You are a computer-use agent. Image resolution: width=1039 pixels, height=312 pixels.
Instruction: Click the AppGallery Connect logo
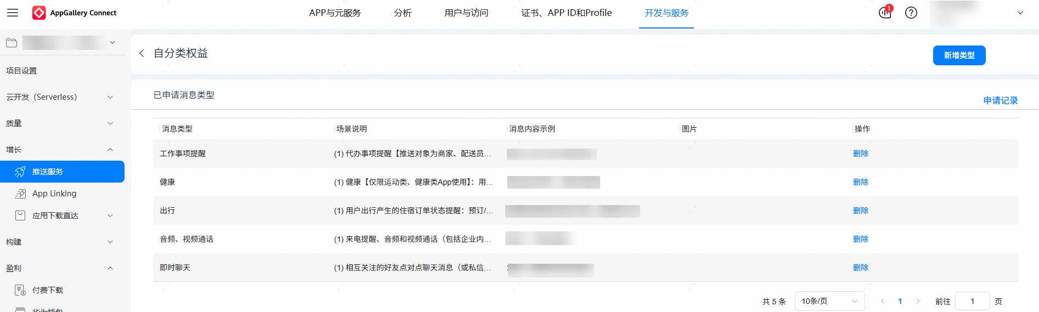74,13
